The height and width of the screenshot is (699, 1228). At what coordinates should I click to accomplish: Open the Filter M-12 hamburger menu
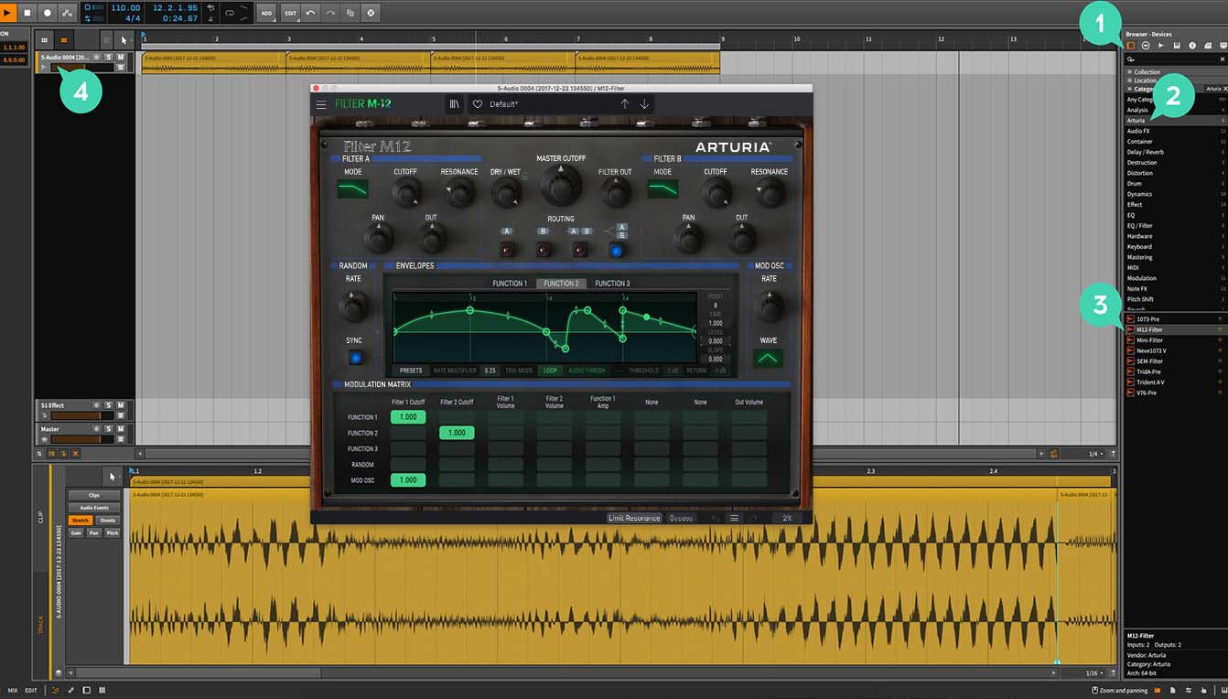coord(321,104)
